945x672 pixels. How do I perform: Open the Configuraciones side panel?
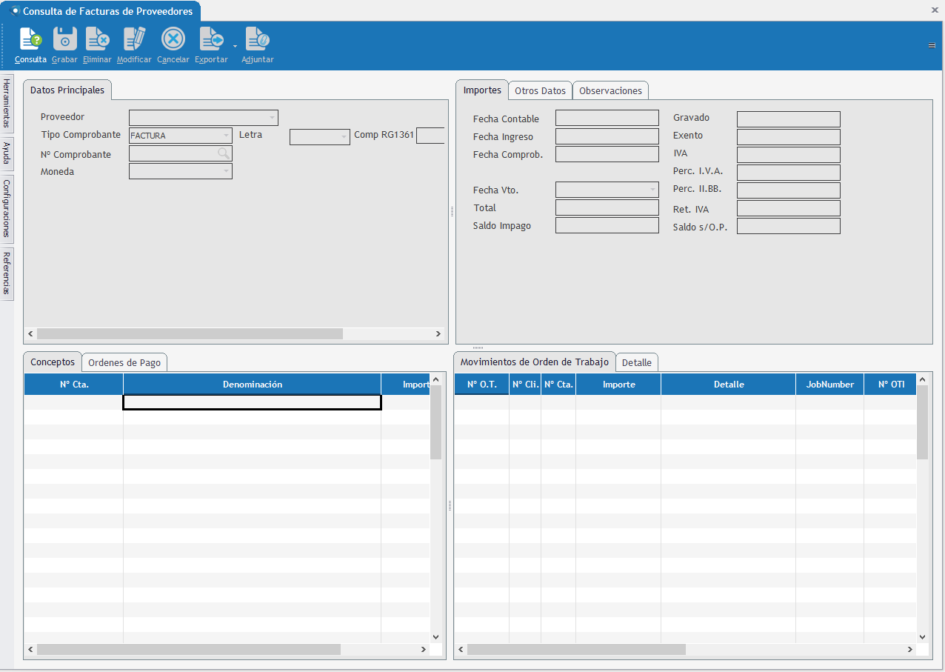7,207
